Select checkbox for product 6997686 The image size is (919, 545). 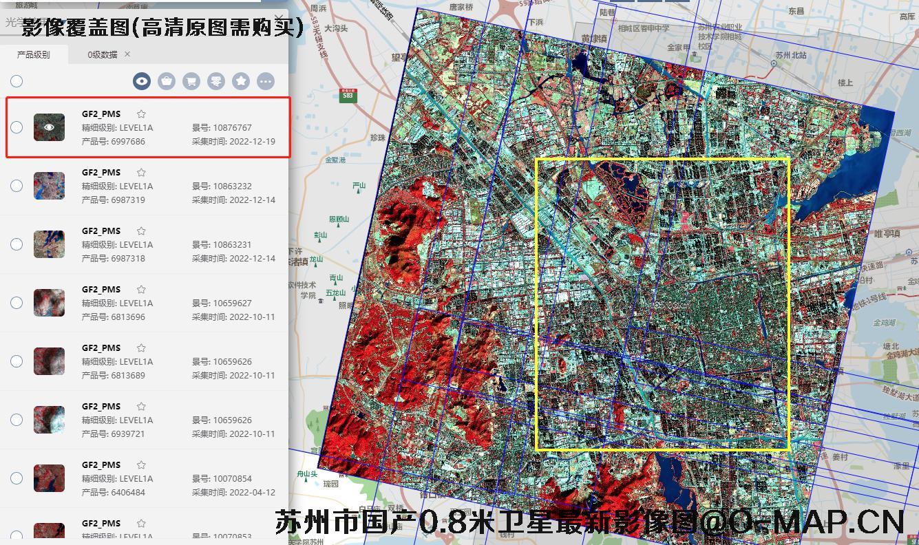tap(17, 127)
